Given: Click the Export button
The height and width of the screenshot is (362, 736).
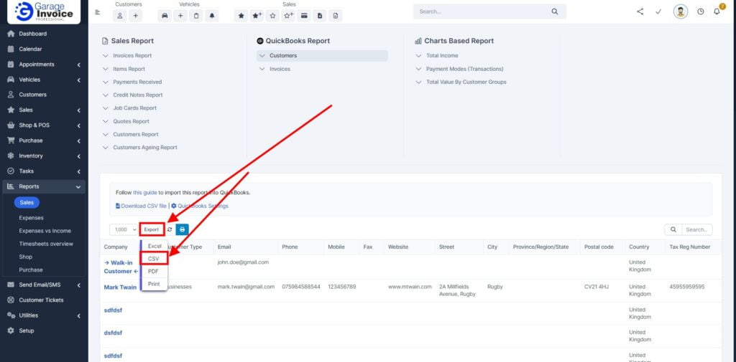Looking at the screenshot, I should pos(152,229).
